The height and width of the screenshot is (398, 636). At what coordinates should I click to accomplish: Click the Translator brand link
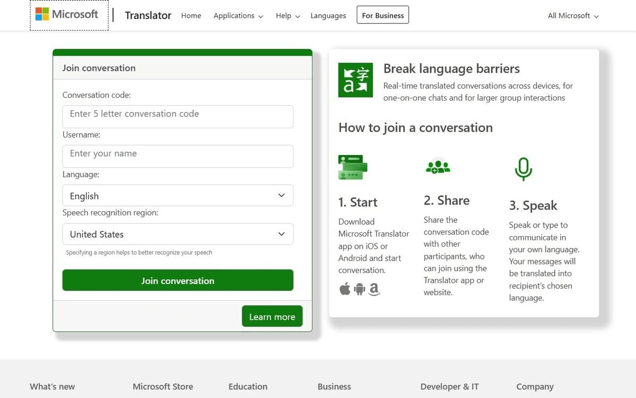click(148, 15)
